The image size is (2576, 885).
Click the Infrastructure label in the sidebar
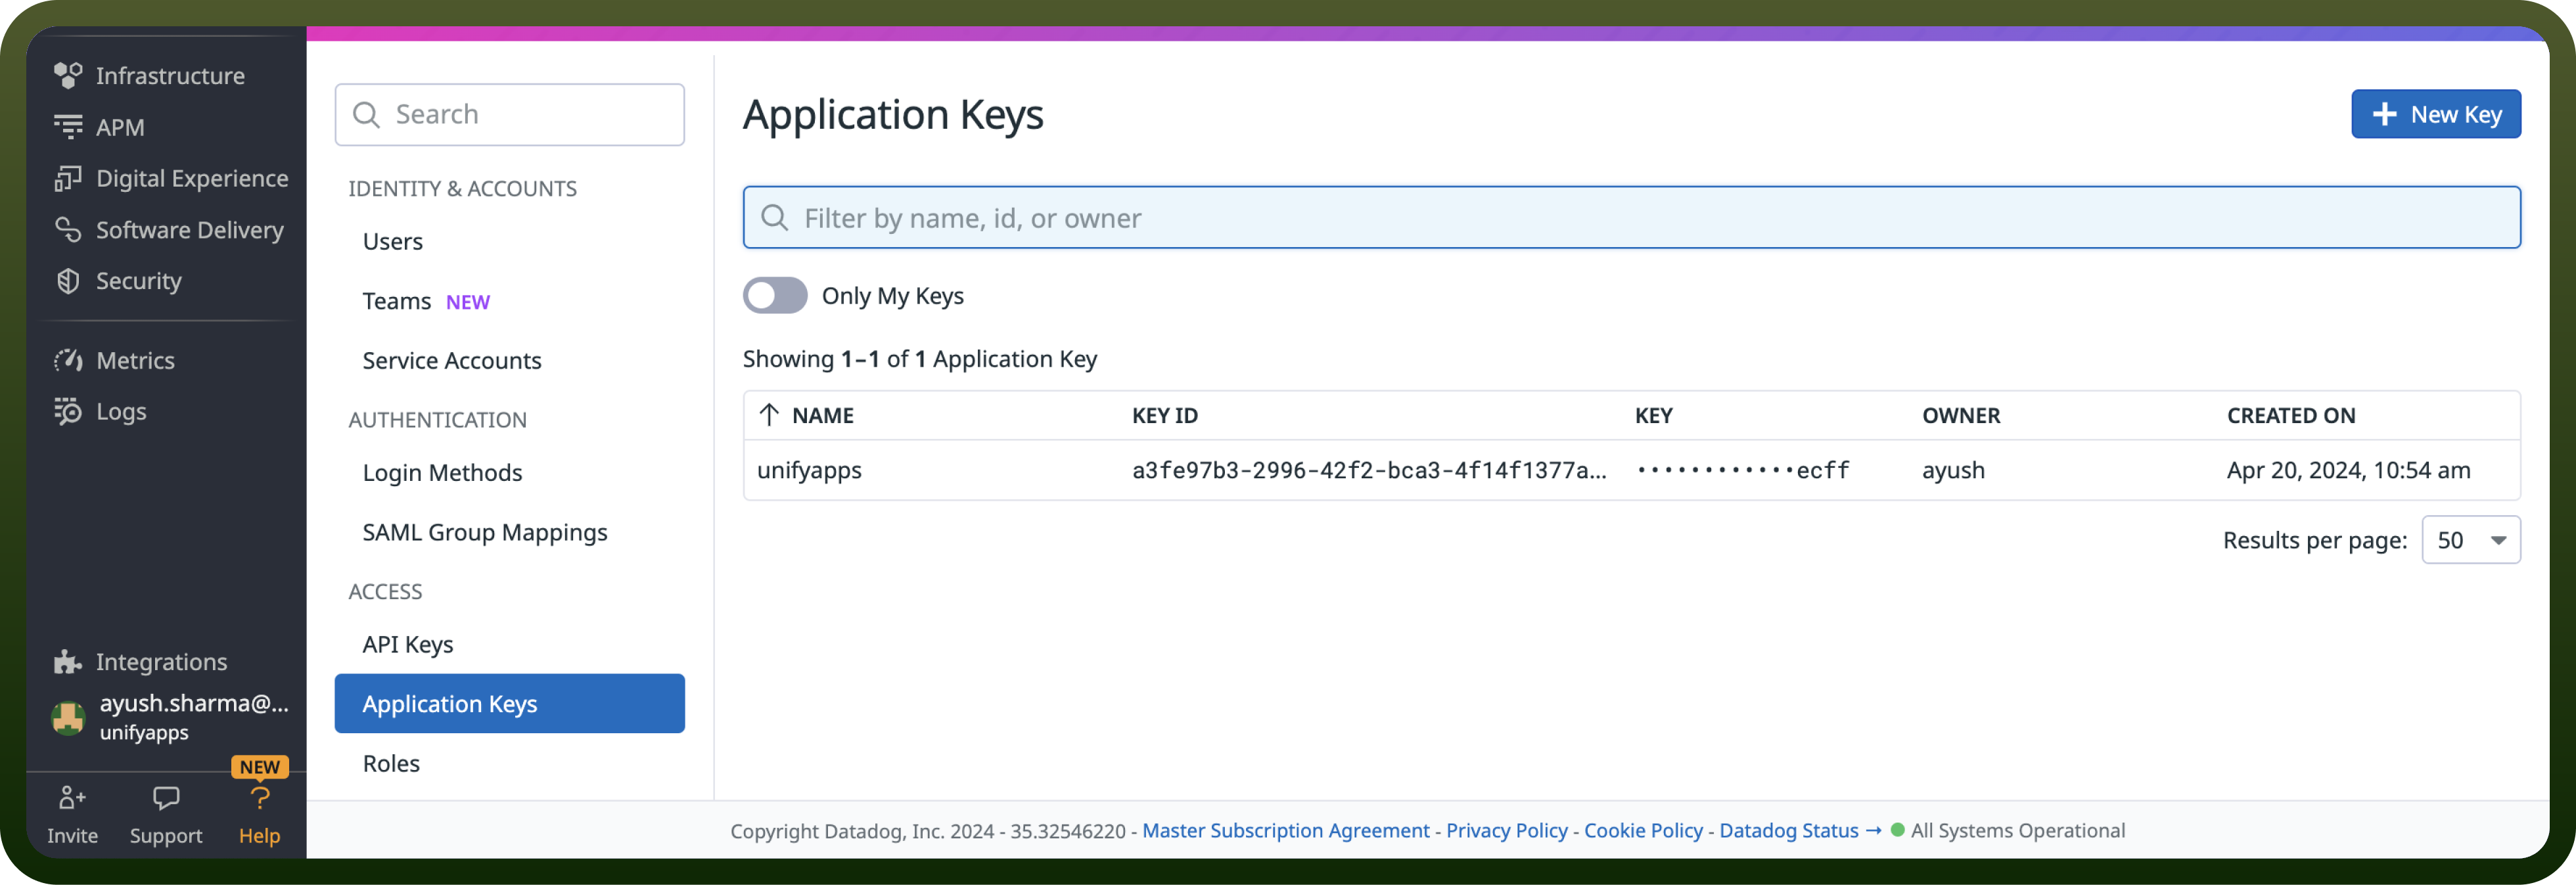tap(170, 76)
